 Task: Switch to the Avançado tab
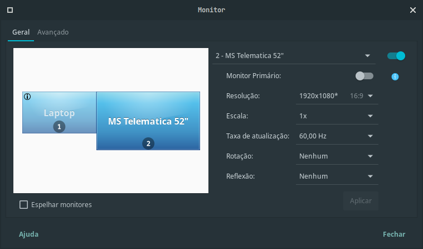[53, 32]
